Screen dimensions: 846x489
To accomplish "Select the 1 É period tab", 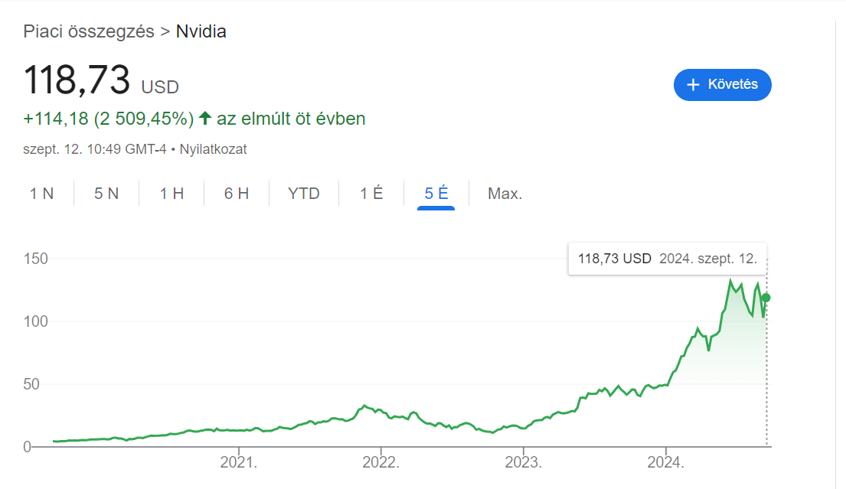I will click(370, 194).
